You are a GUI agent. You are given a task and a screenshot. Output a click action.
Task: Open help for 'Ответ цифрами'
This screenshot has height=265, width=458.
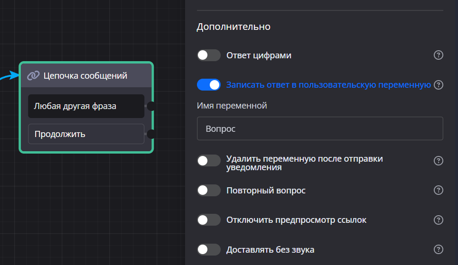click(439, 55)
